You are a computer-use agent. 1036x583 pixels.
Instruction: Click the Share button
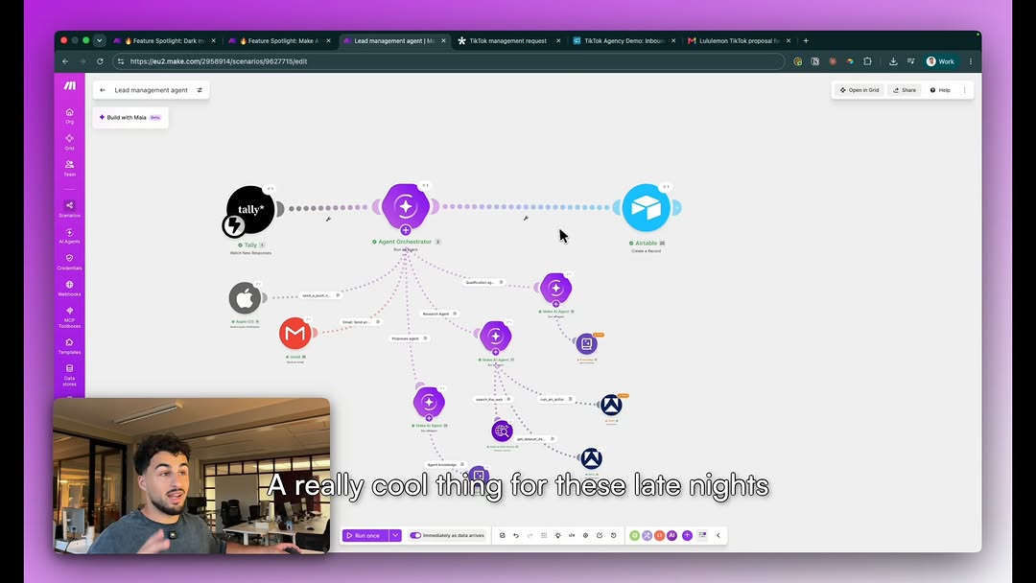[x=905, y=90]
